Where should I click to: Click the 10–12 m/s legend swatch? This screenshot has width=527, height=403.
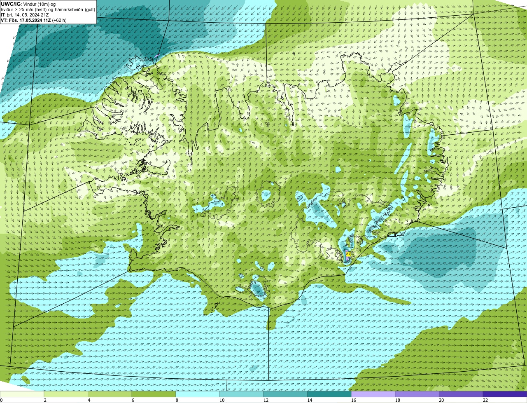242,394
